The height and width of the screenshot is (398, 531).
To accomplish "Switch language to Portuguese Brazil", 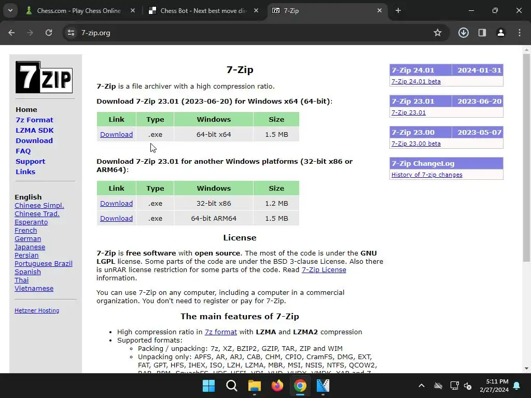I will point(44,264).
